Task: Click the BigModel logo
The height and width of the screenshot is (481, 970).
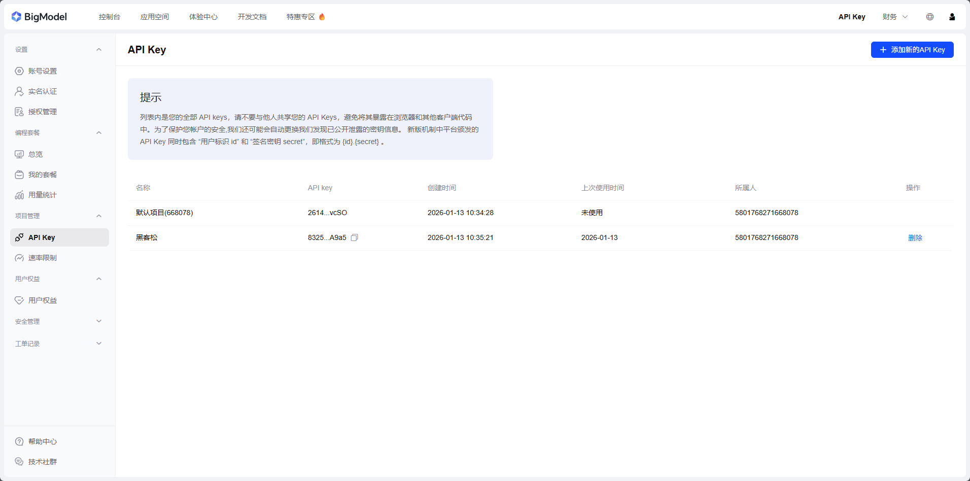Action: pos(39,16)
